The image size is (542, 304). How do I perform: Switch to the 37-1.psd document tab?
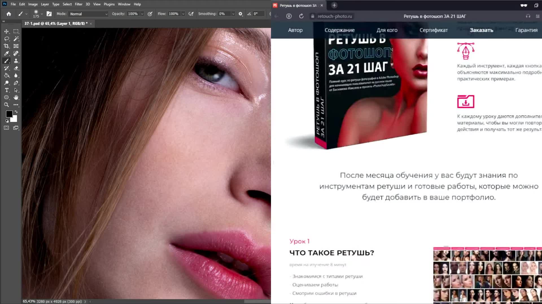click(56, 23)
